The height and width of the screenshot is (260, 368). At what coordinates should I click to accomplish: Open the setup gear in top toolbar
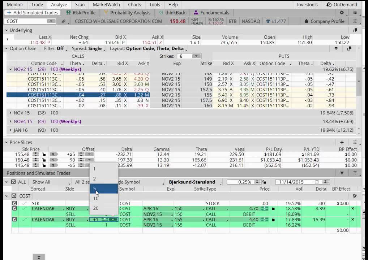coord(342,13)
